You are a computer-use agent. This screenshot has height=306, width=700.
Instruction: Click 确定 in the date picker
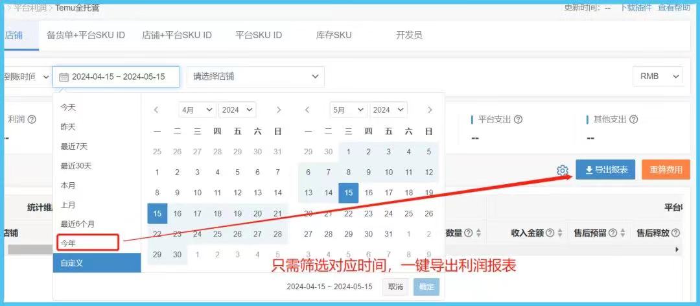pos(426,287)
